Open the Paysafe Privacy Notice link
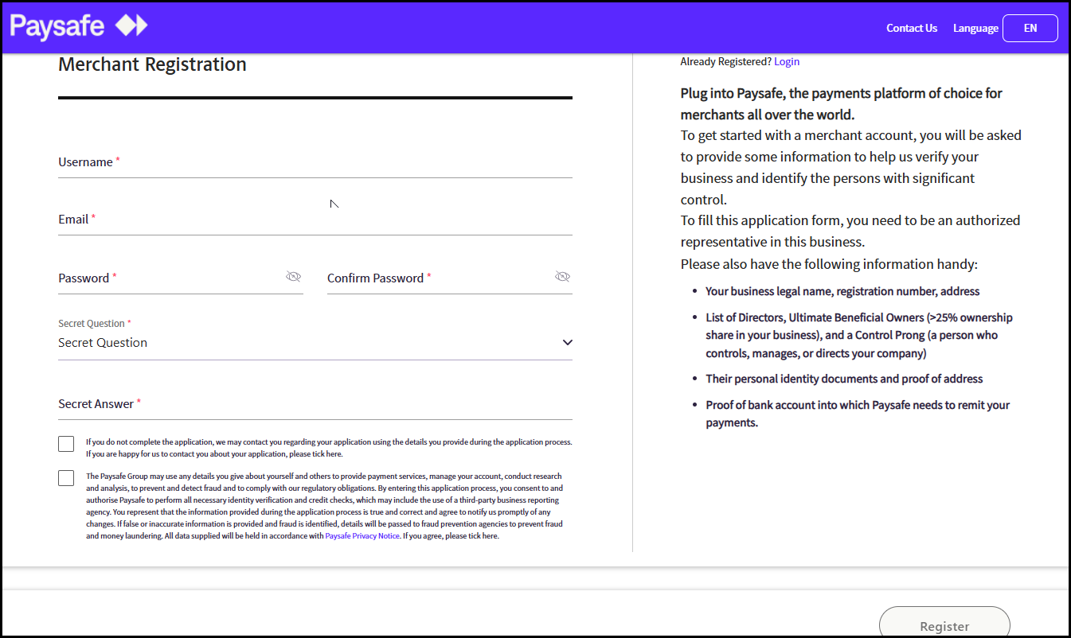This screenshot has width=1071, height=638. 362,536
